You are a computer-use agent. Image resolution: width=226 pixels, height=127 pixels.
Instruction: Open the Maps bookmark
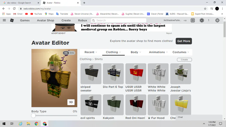point(49,14)
